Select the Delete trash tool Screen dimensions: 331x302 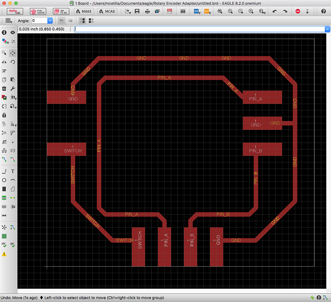coord(4,88)
